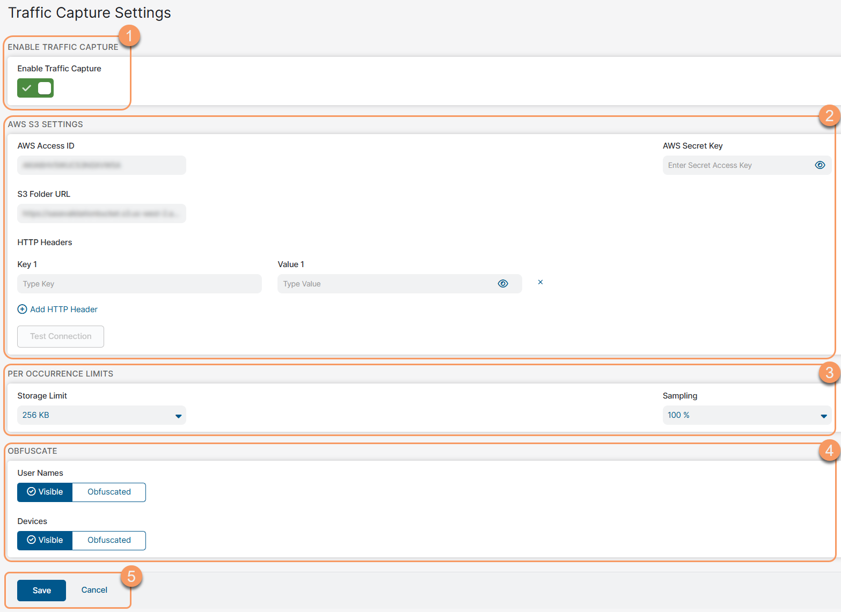Select Visible for Devices
Screen dimensions: 841x612
pyautogui.click(x=45, y=540)
